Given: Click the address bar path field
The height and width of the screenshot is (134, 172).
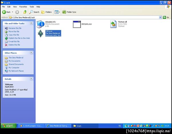Looking at the screenshot, I should click(84, 17).
